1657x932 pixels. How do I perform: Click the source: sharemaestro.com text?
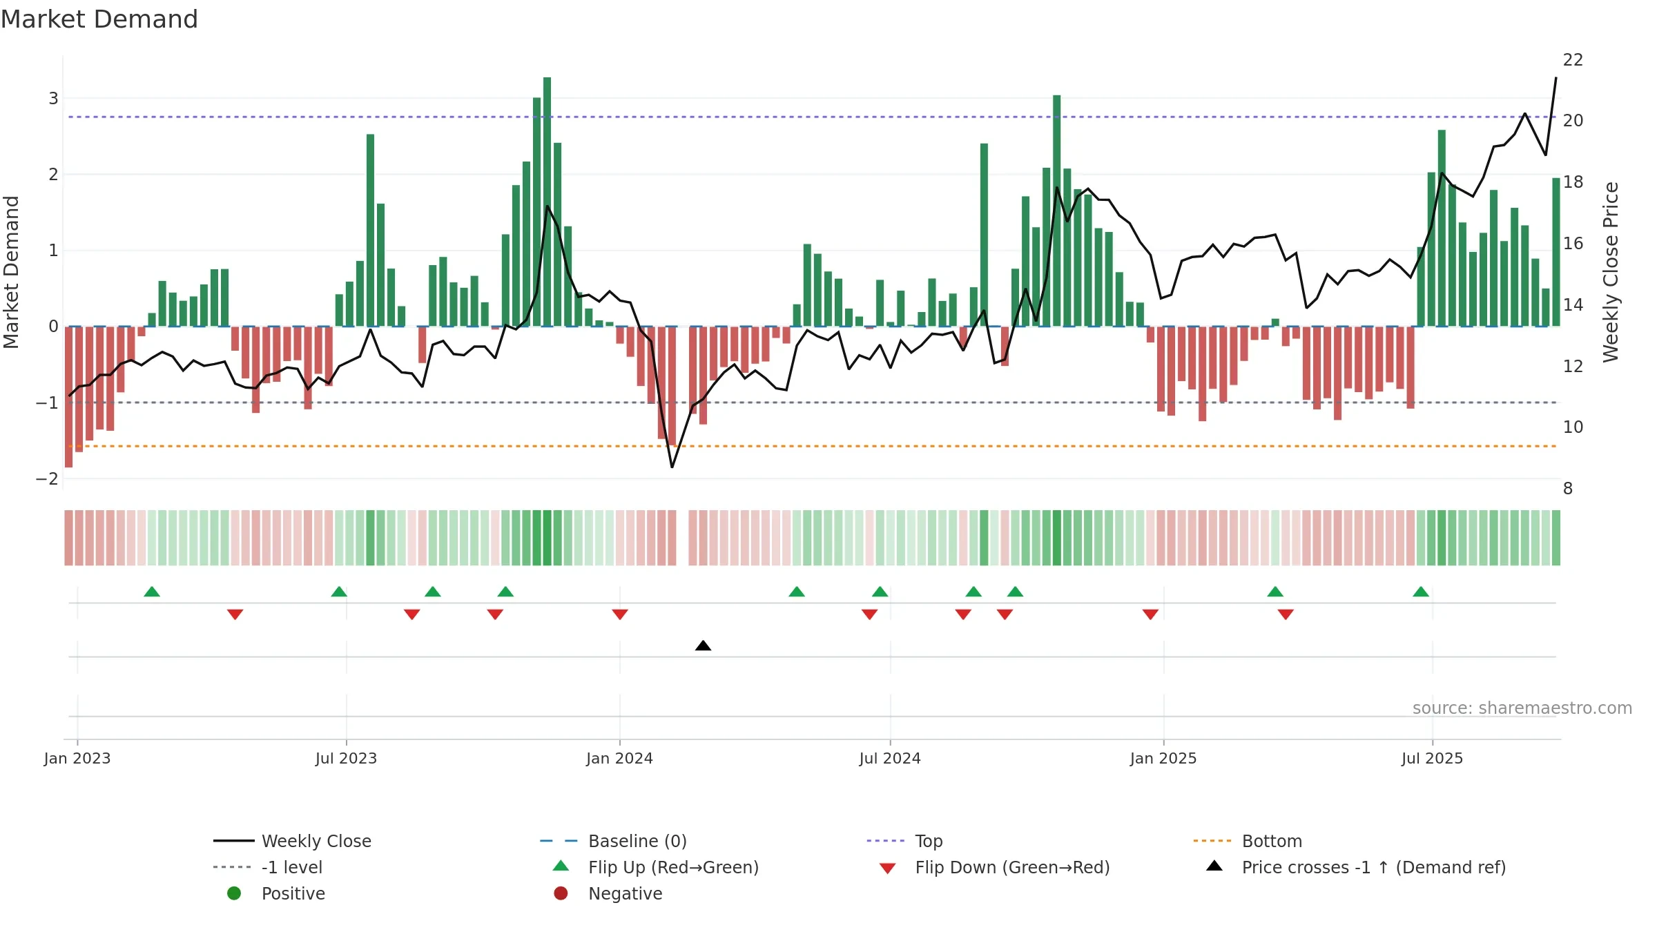pyautogui.click(x=1522, y=708)
